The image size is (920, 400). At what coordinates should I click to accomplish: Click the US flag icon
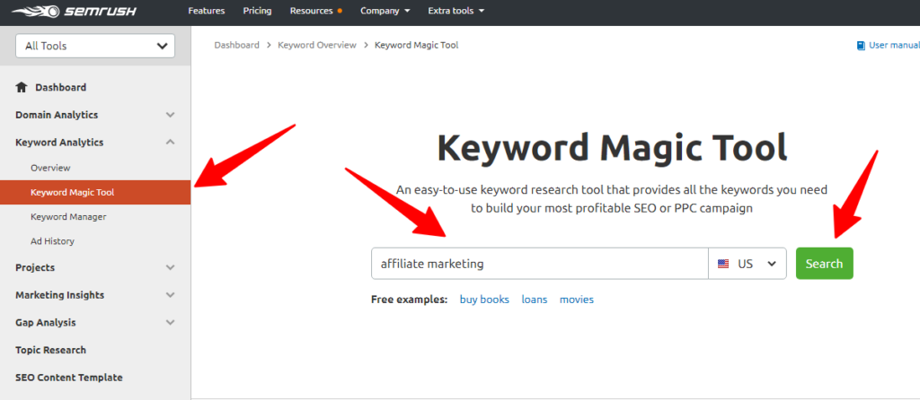tap(723, 265)
